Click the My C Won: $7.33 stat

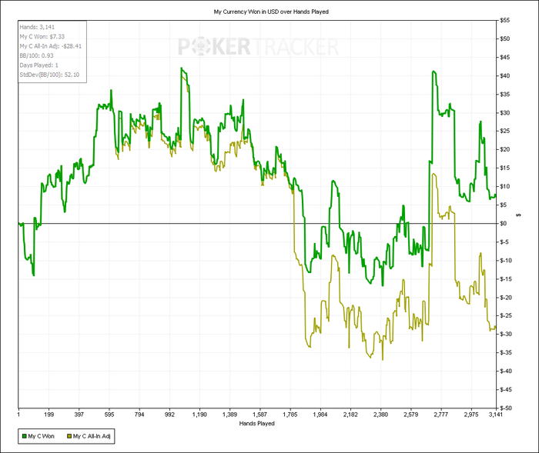click(x=42, y=37)
